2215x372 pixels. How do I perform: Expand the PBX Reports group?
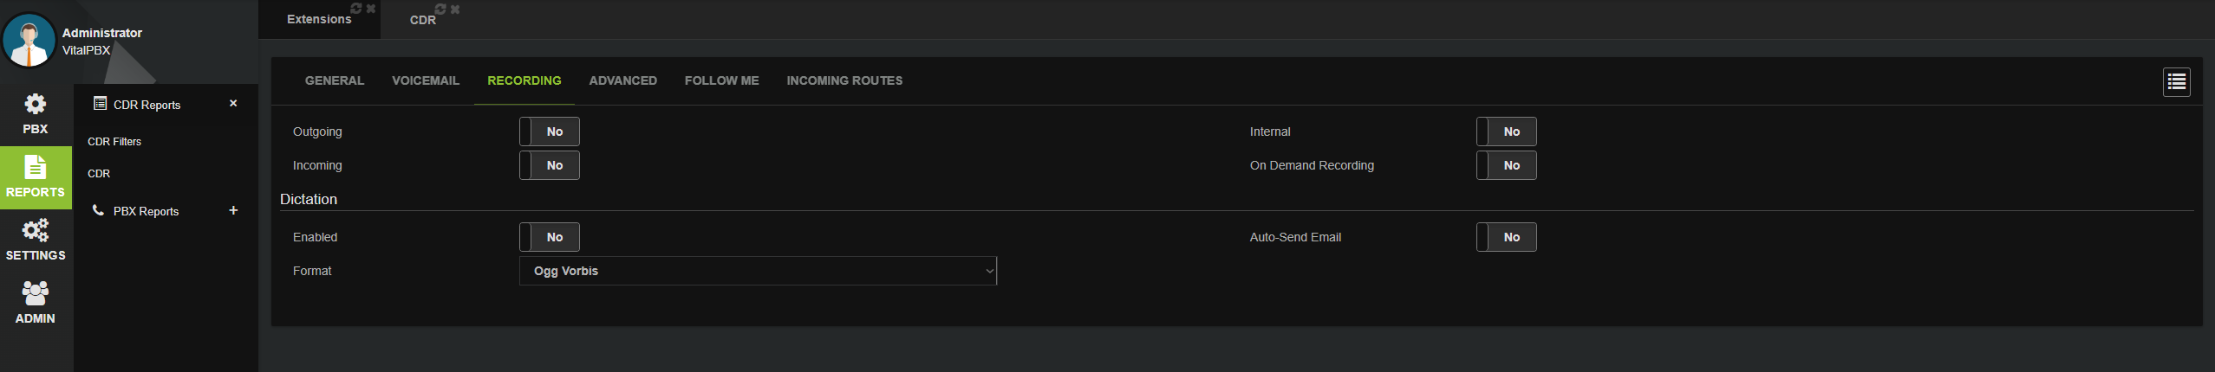(x=233, y=210)
